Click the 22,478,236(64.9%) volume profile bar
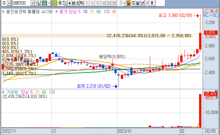The height and width of the screenshot is (135, 220). [x=97, y=36]
